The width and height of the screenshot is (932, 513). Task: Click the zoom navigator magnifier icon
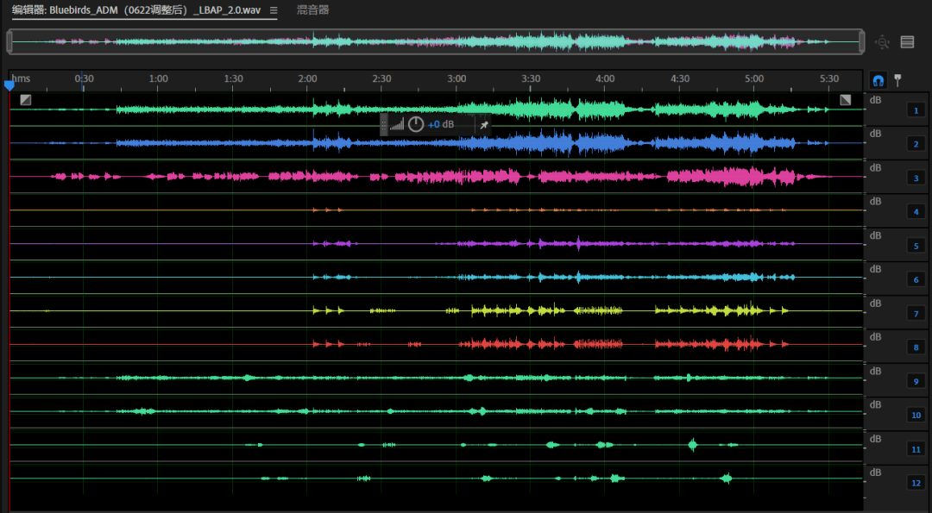click(882, 41)
